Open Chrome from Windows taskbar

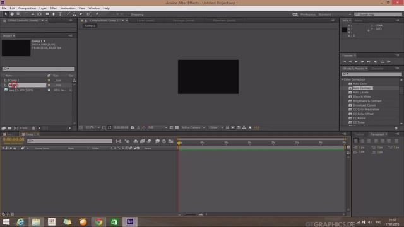[98, 222]
